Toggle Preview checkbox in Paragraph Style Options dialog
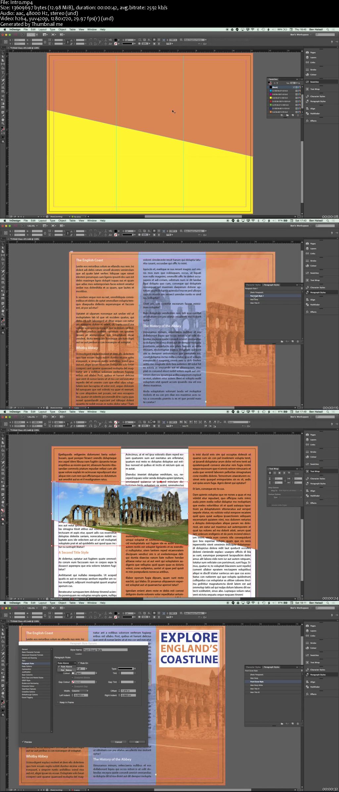This screenshot has width=339, height=792. 23,742
